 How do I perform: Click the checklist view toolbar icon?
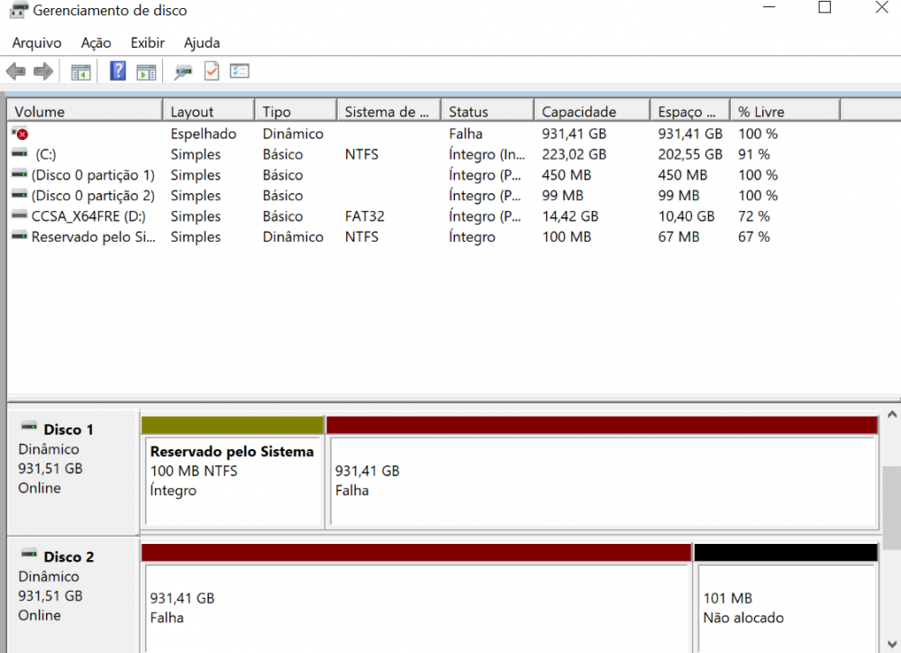coord(240,71)
